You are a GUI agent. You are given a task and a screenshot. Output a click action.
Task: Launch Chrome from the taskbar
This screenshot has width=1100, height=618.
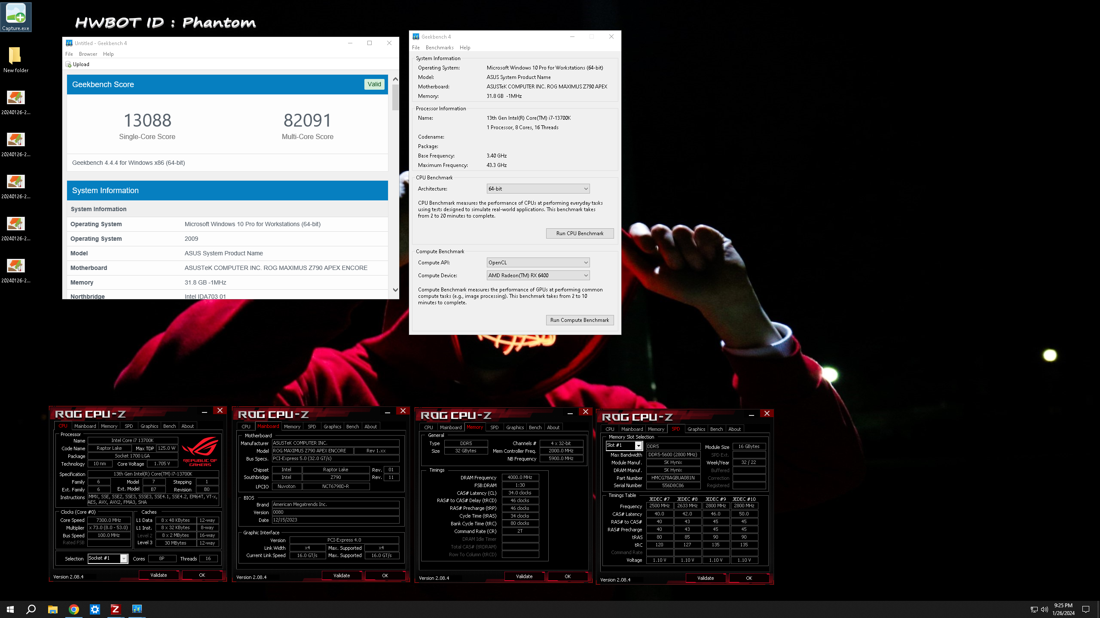point(73,609)
